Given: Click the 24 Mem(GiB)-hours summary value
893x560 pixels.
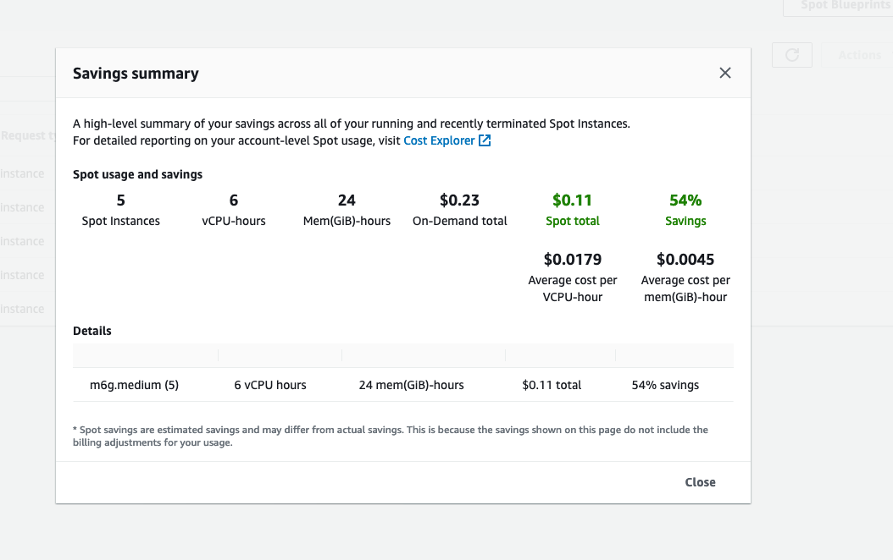Looking at the screenshot, I should 347,200.
